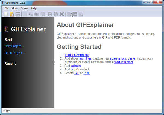Click the create PDF toolbar icon
The width and height of the screenshot is (164, 115).
(75, 14)
